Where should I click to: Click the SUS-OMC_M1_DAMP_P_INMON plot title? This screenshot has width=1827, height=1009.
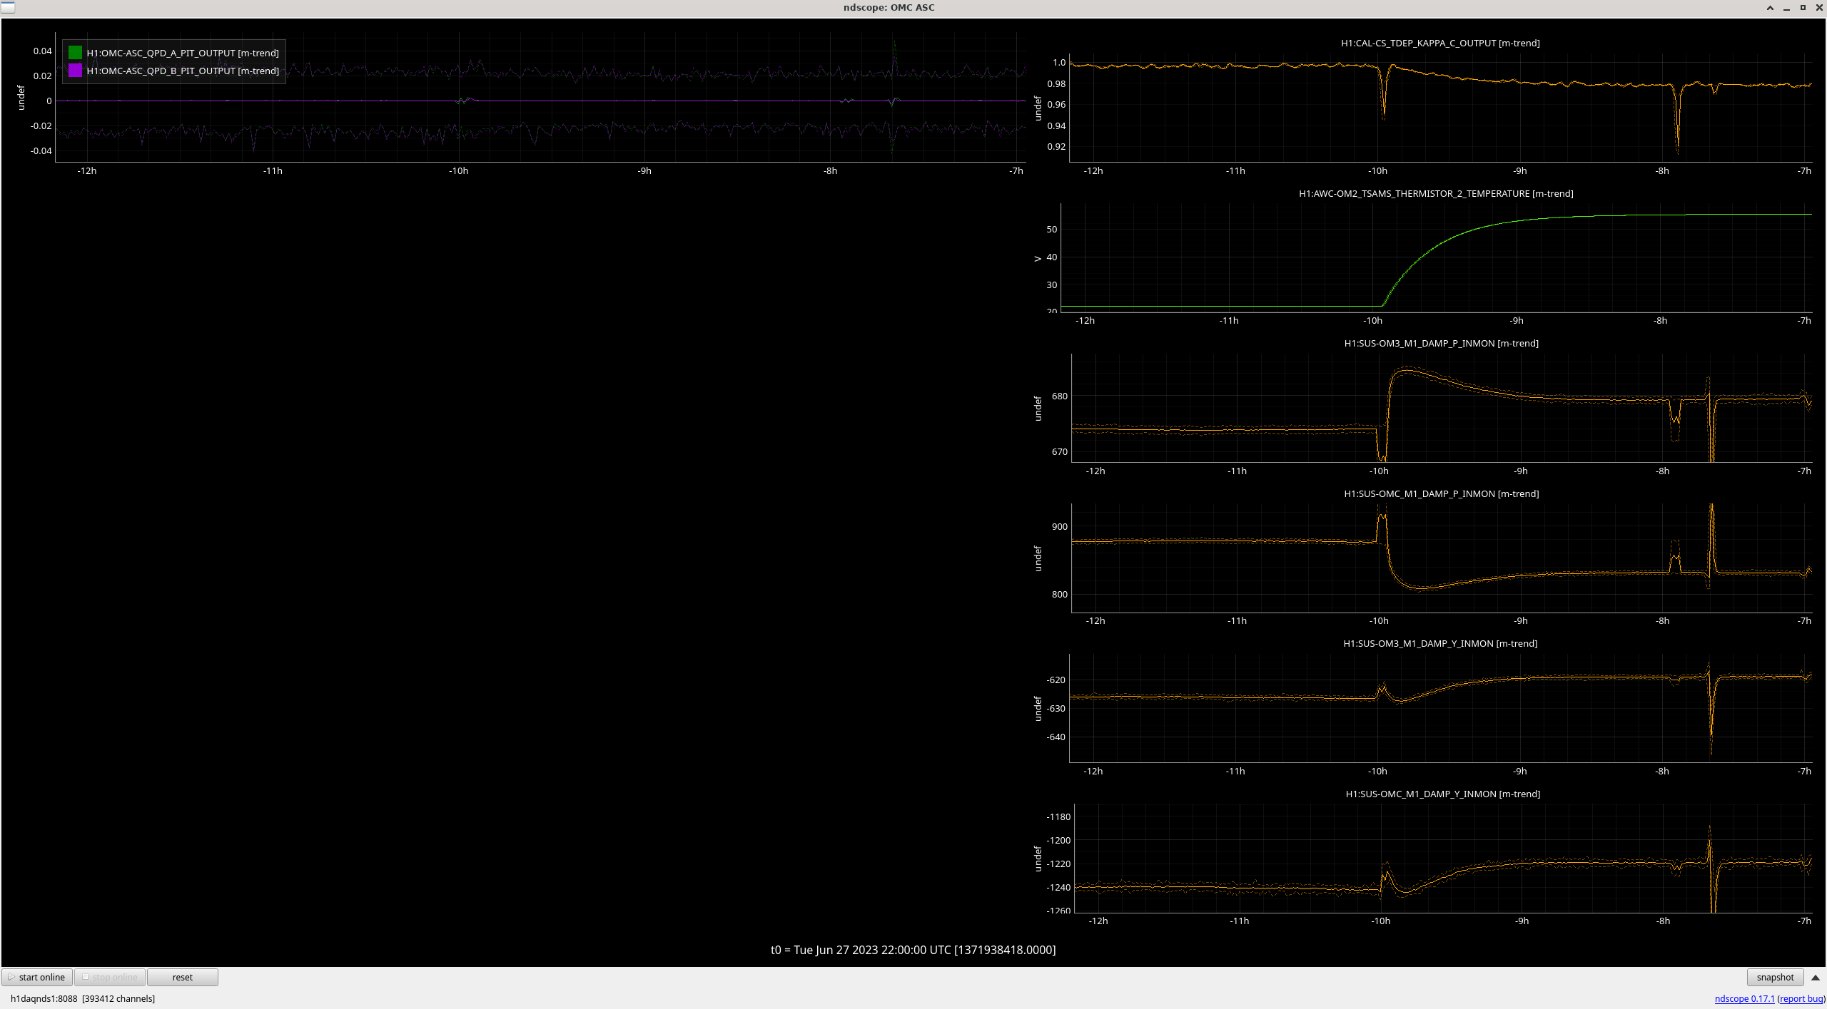(x=1441, y=493)
